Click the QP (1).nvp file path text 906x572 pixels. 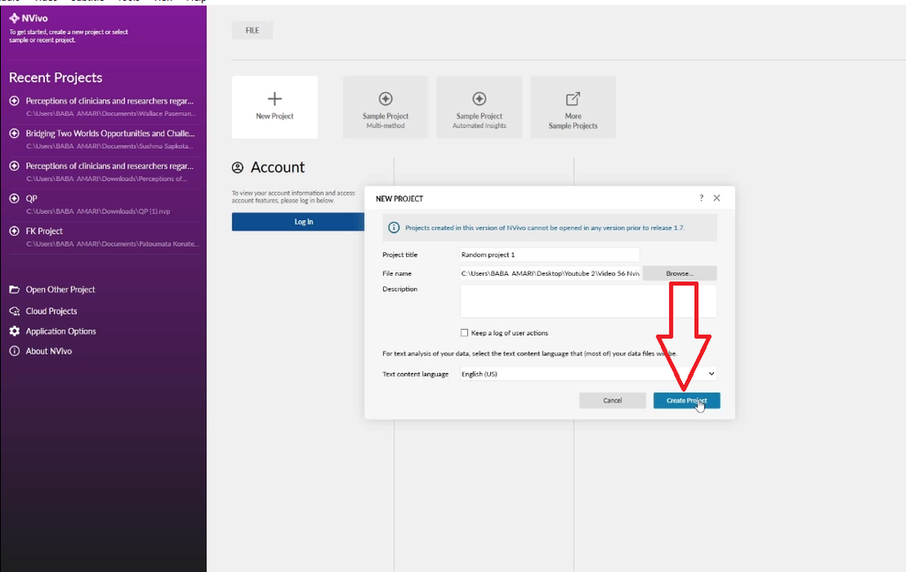click(x=98, y=211)
